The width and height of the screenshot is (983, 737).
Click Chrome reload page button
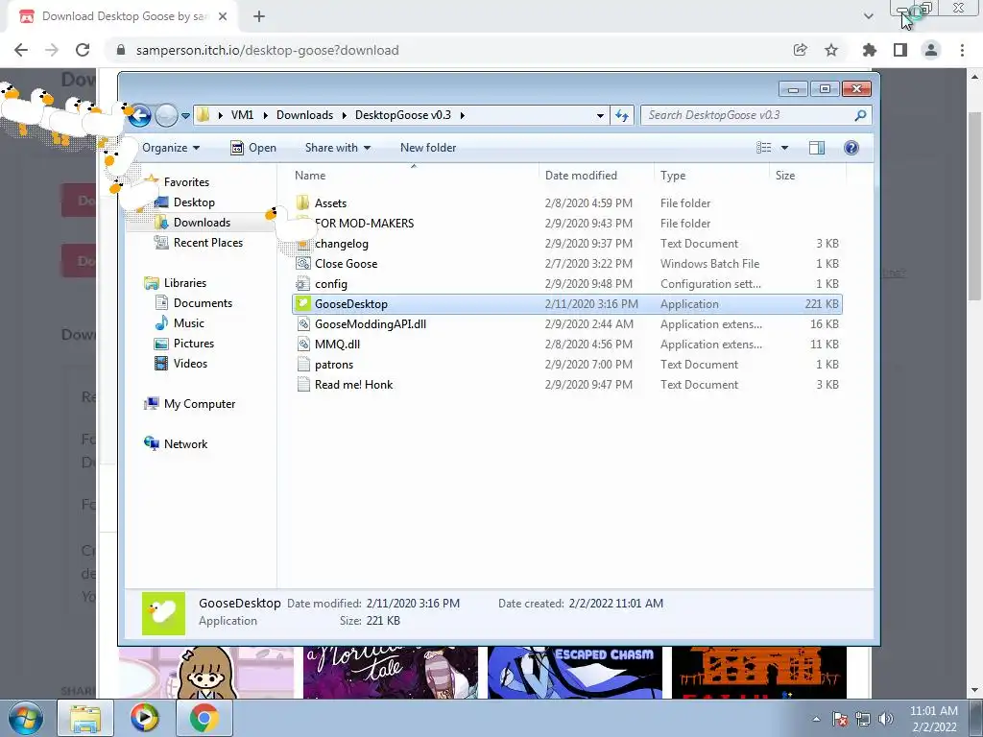83,50
